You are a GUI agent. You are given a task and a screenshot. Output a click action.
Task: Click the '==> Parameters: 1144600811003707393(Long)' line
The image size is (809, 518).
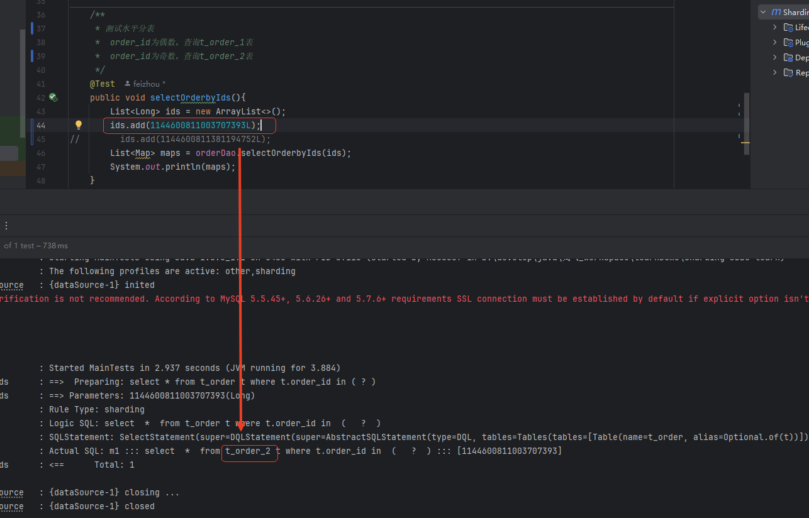(152, 395)
